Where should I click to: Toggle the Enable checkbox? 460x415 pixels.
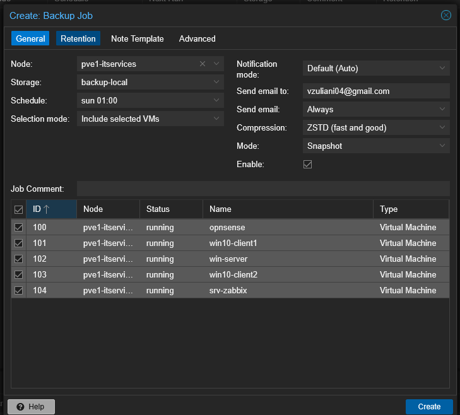[308, 164]
